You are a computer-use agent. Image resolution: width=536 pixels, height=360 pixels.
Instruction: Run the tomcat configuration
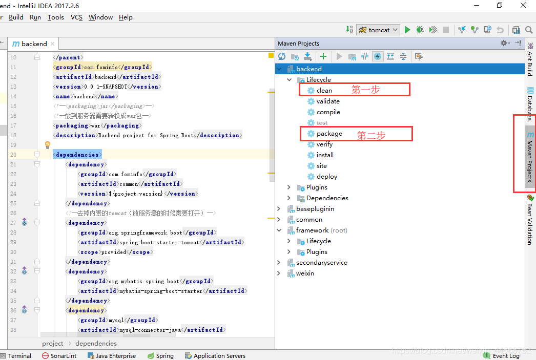click(x=407, y=30)
